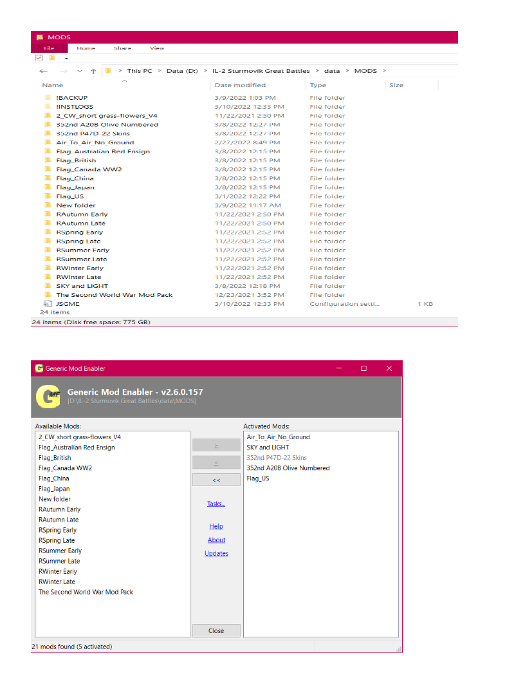
Task: Select RSpring Late in Available Mods list
Action: click(57, 540)
